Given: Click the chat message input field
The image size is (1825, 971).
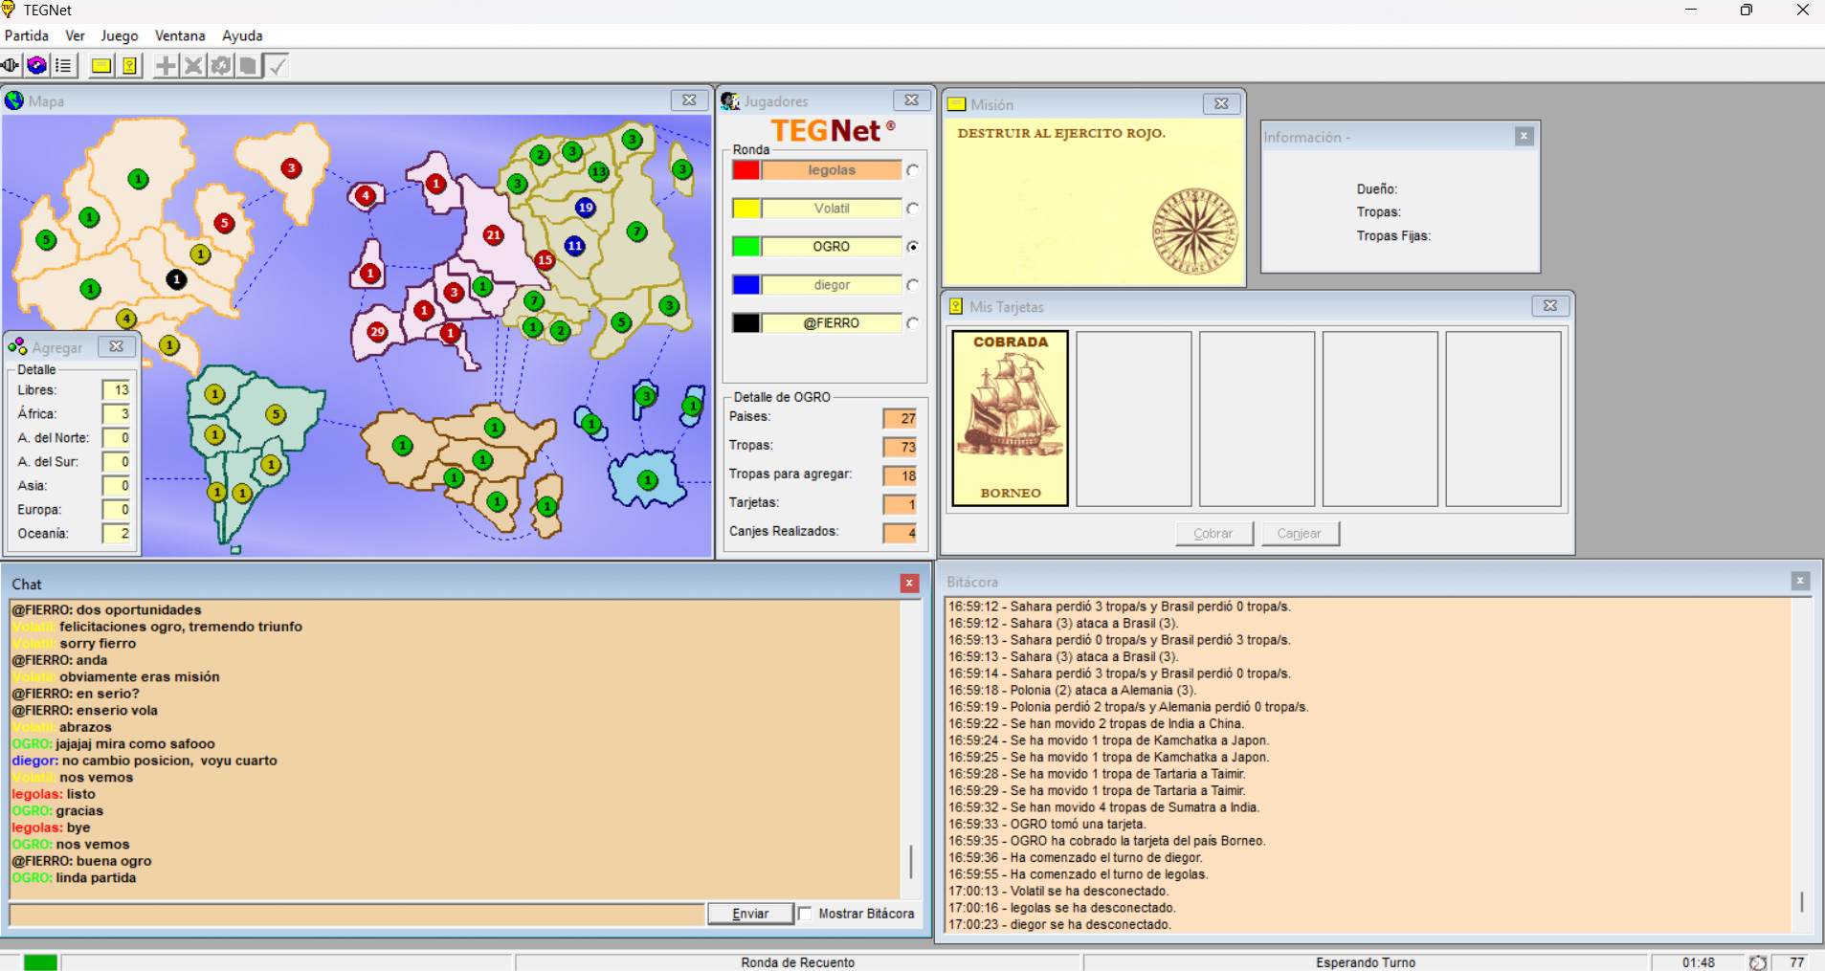Looking at the screenshot, I should point(356,915).
